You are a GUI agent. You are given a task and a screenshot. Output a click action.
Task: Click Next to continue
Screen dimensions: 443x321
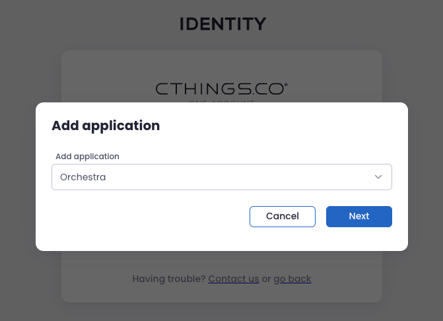(358, 216)
